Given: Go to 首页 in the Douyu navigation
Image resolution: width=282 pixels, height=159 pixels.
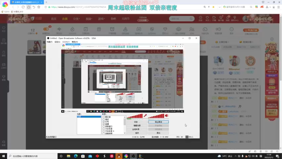Looking at the screenshot, I should coord(54,19).
